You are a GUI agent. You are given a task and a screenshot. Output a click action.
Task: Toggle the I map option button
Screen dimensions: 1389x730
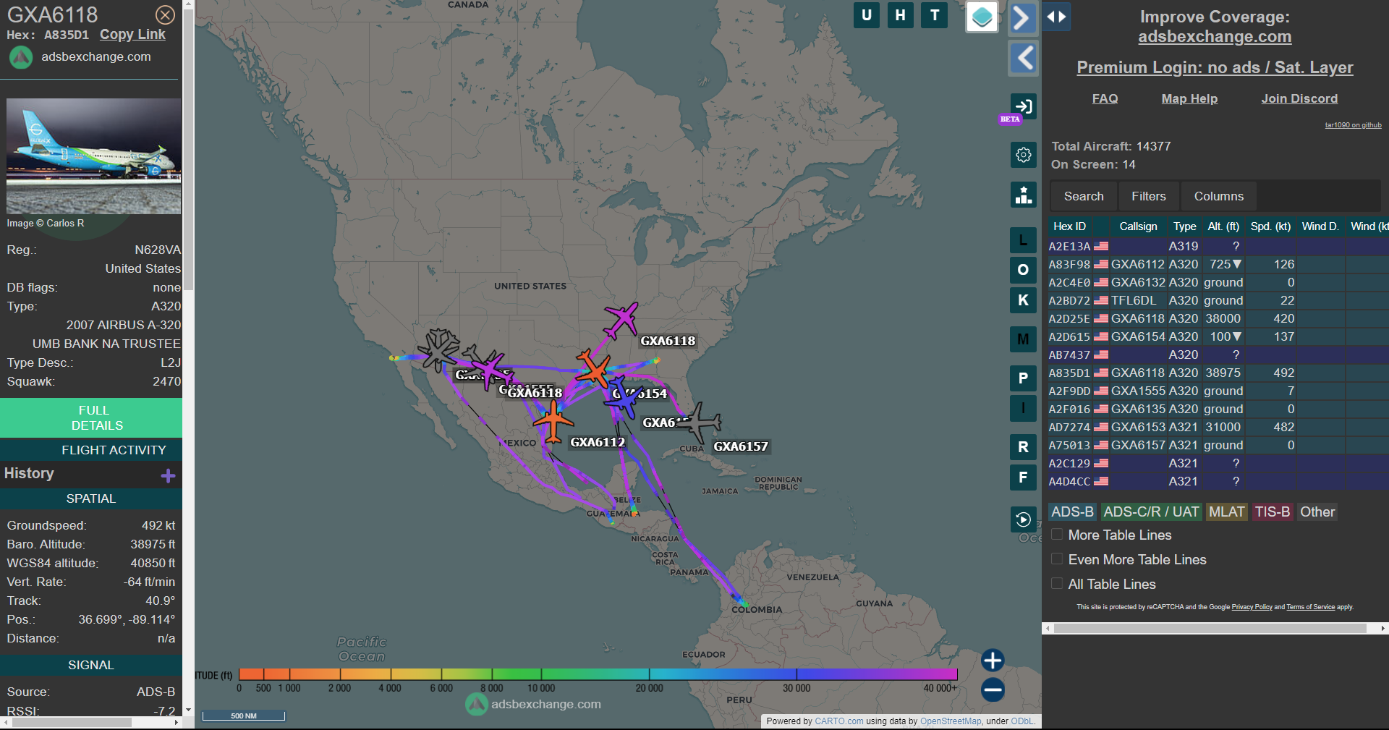(1023, 408)
